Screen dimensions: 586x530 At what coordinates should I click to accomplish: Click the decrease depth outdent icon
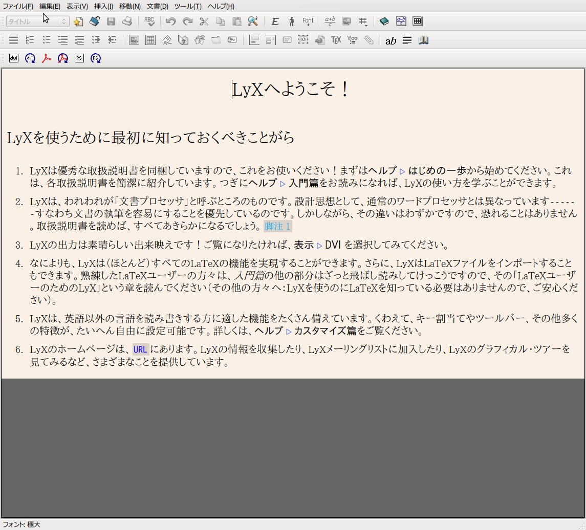tap(112, 40)
